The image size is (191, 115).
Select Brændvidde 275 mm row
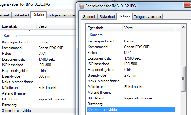[x=131, y=75]
